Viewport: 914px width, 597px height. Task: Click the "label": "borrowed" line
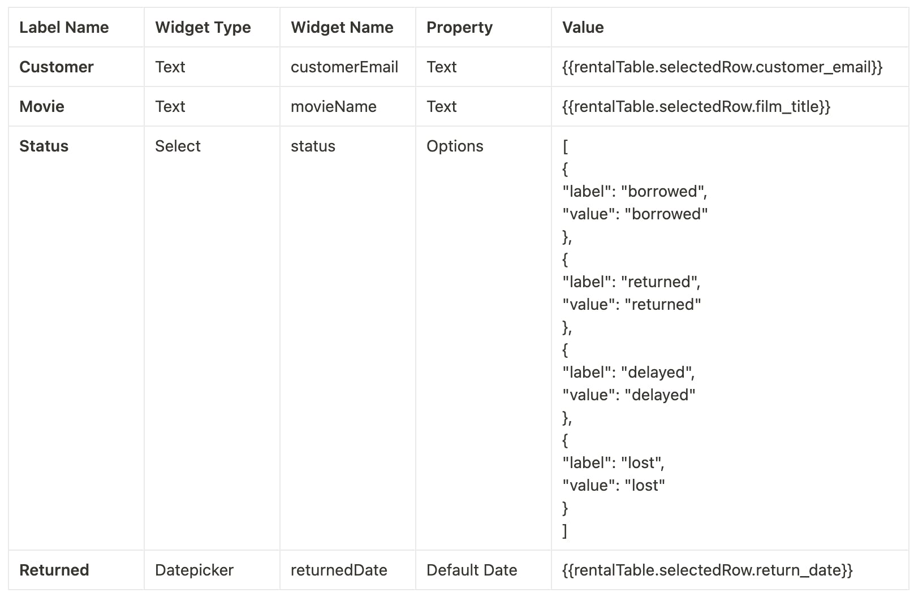tap(635, 191)
